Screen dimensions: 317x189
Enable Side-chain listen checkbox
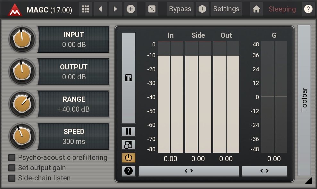(x=12, y=178)
